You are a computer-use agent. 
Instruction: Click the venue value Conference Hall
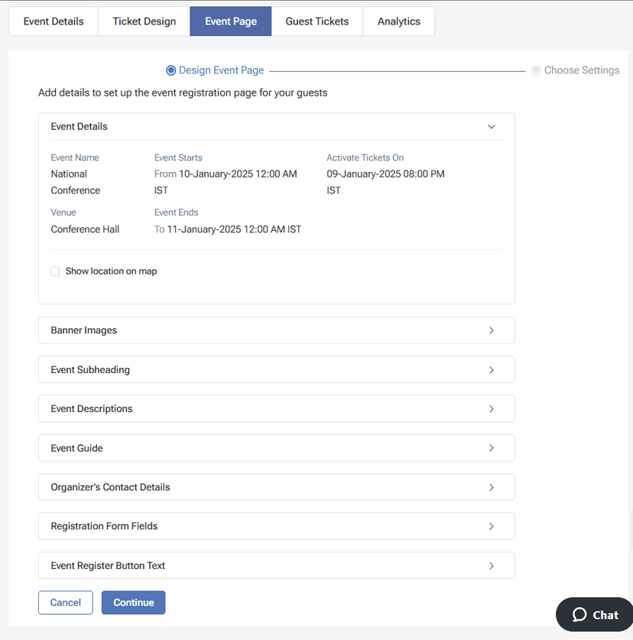(85, 229)
